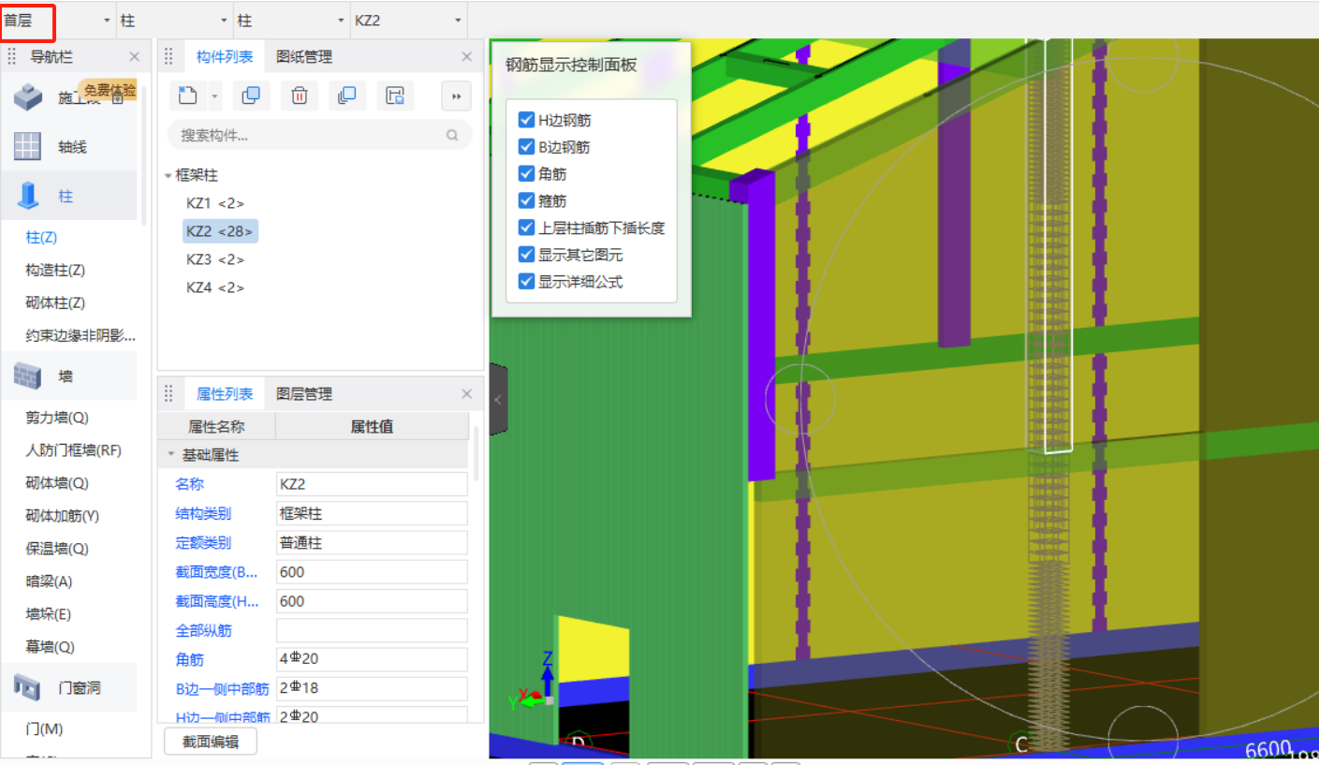
Task: Select 保温墙(Q) in navigation list
Action: click(x=57, y=549)
